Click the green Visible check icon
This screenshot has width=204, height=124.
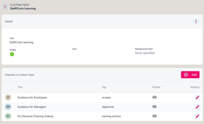point(12,54)
